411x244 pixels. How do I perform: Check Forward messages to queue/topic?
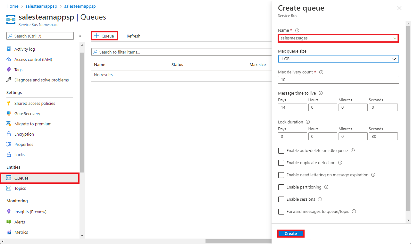281,212
